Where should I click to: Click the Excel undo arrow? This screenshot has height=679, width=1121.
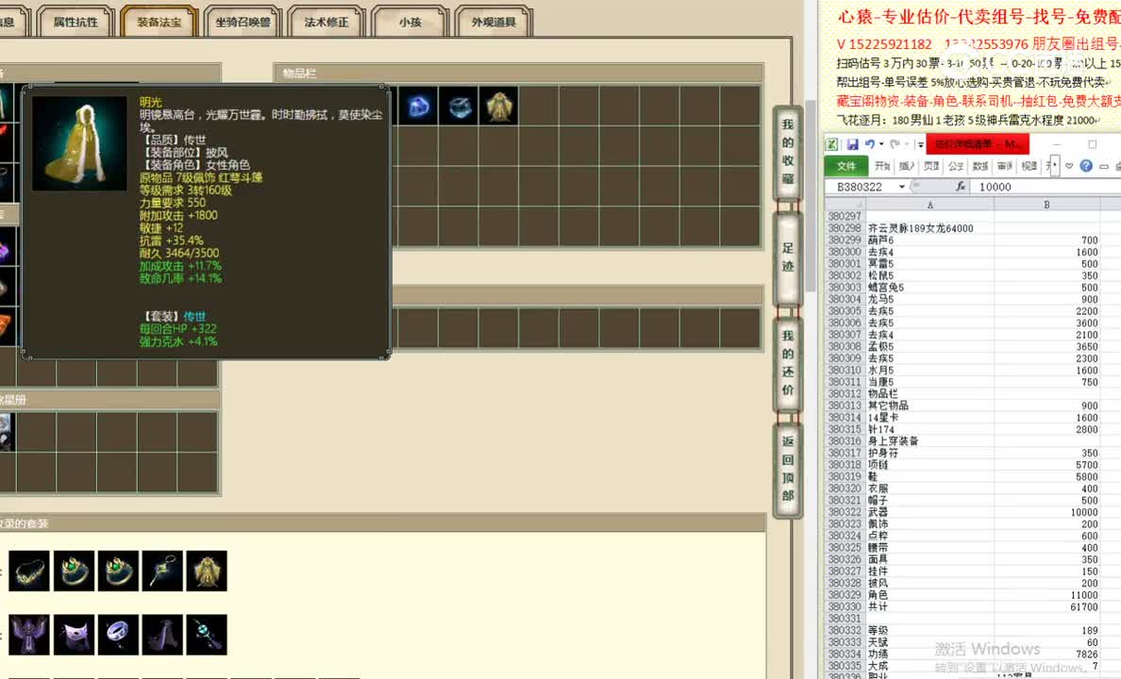tap(869, 144)
